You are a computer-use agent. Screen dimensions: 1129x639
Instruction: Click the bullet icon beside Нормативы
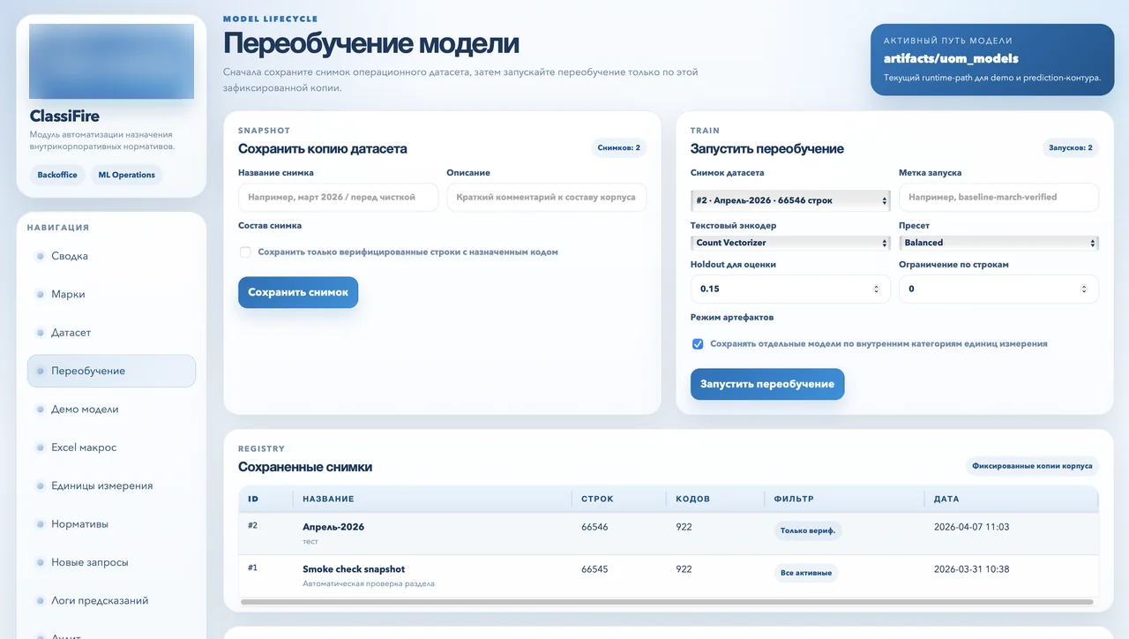(41, 524)
